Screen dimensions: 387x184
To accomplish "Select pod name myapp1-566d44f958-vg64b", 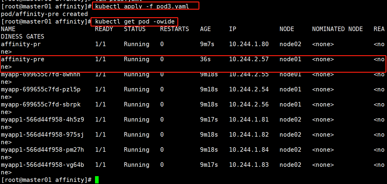I will coord(43,165).
